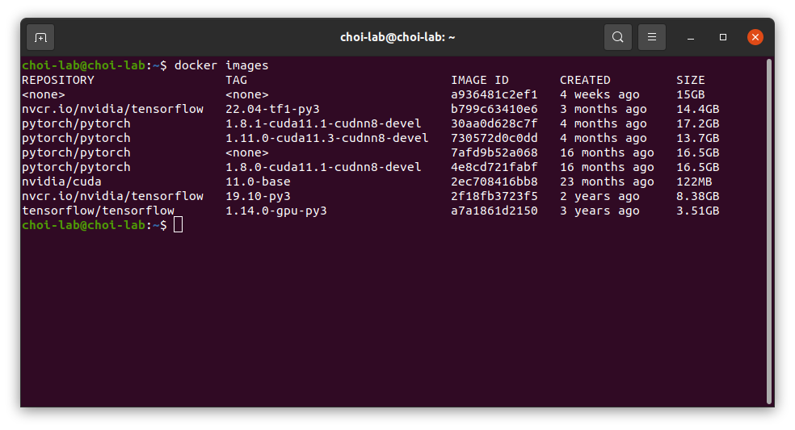Select tag 1.8.0-cuda11.1-cudnn8-devel
795x430 pixels.
pyautogui.click(x=323, y=167)
